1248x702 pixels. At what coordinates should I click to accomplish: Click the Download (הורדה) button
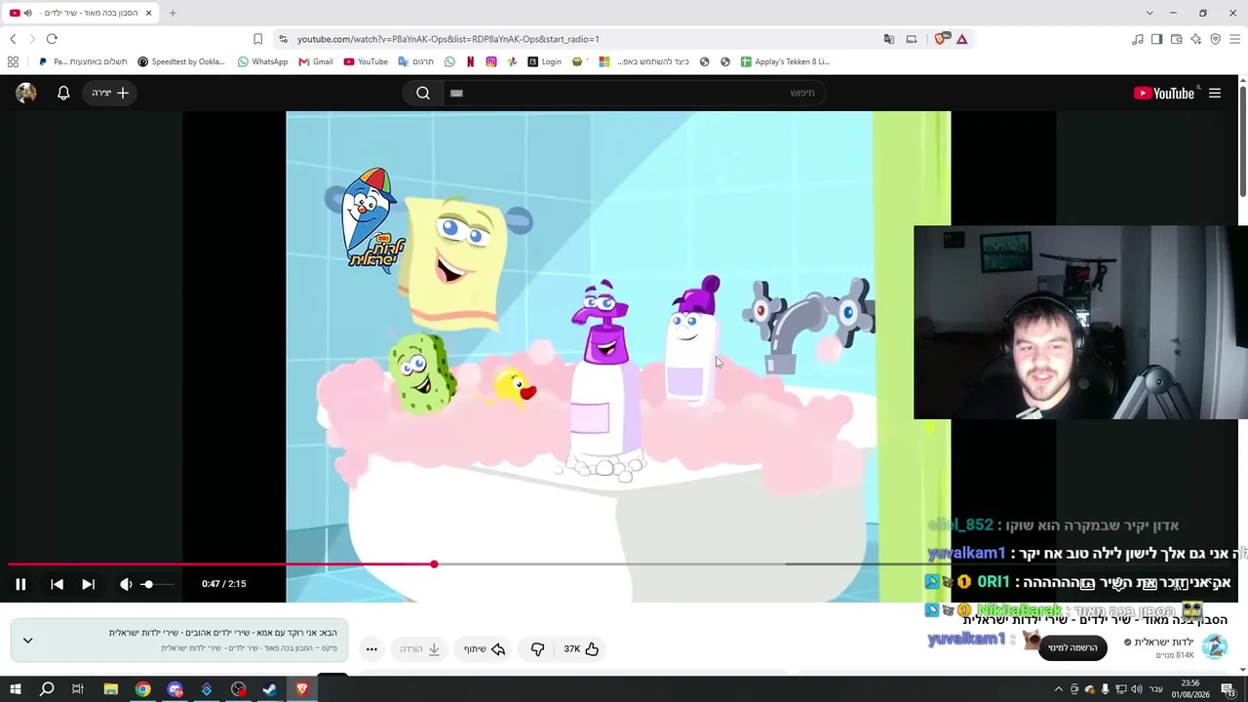[420, 649]
